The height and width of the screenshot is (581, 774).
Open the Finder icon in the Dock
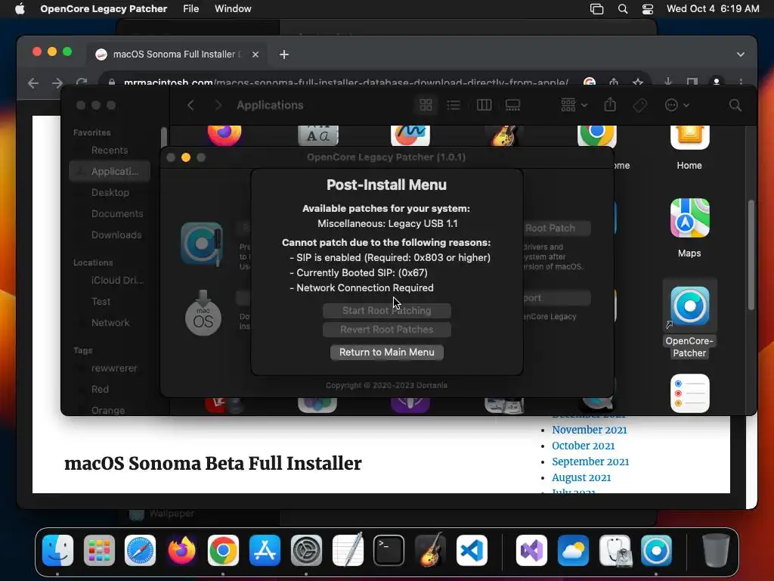(57, 551)
